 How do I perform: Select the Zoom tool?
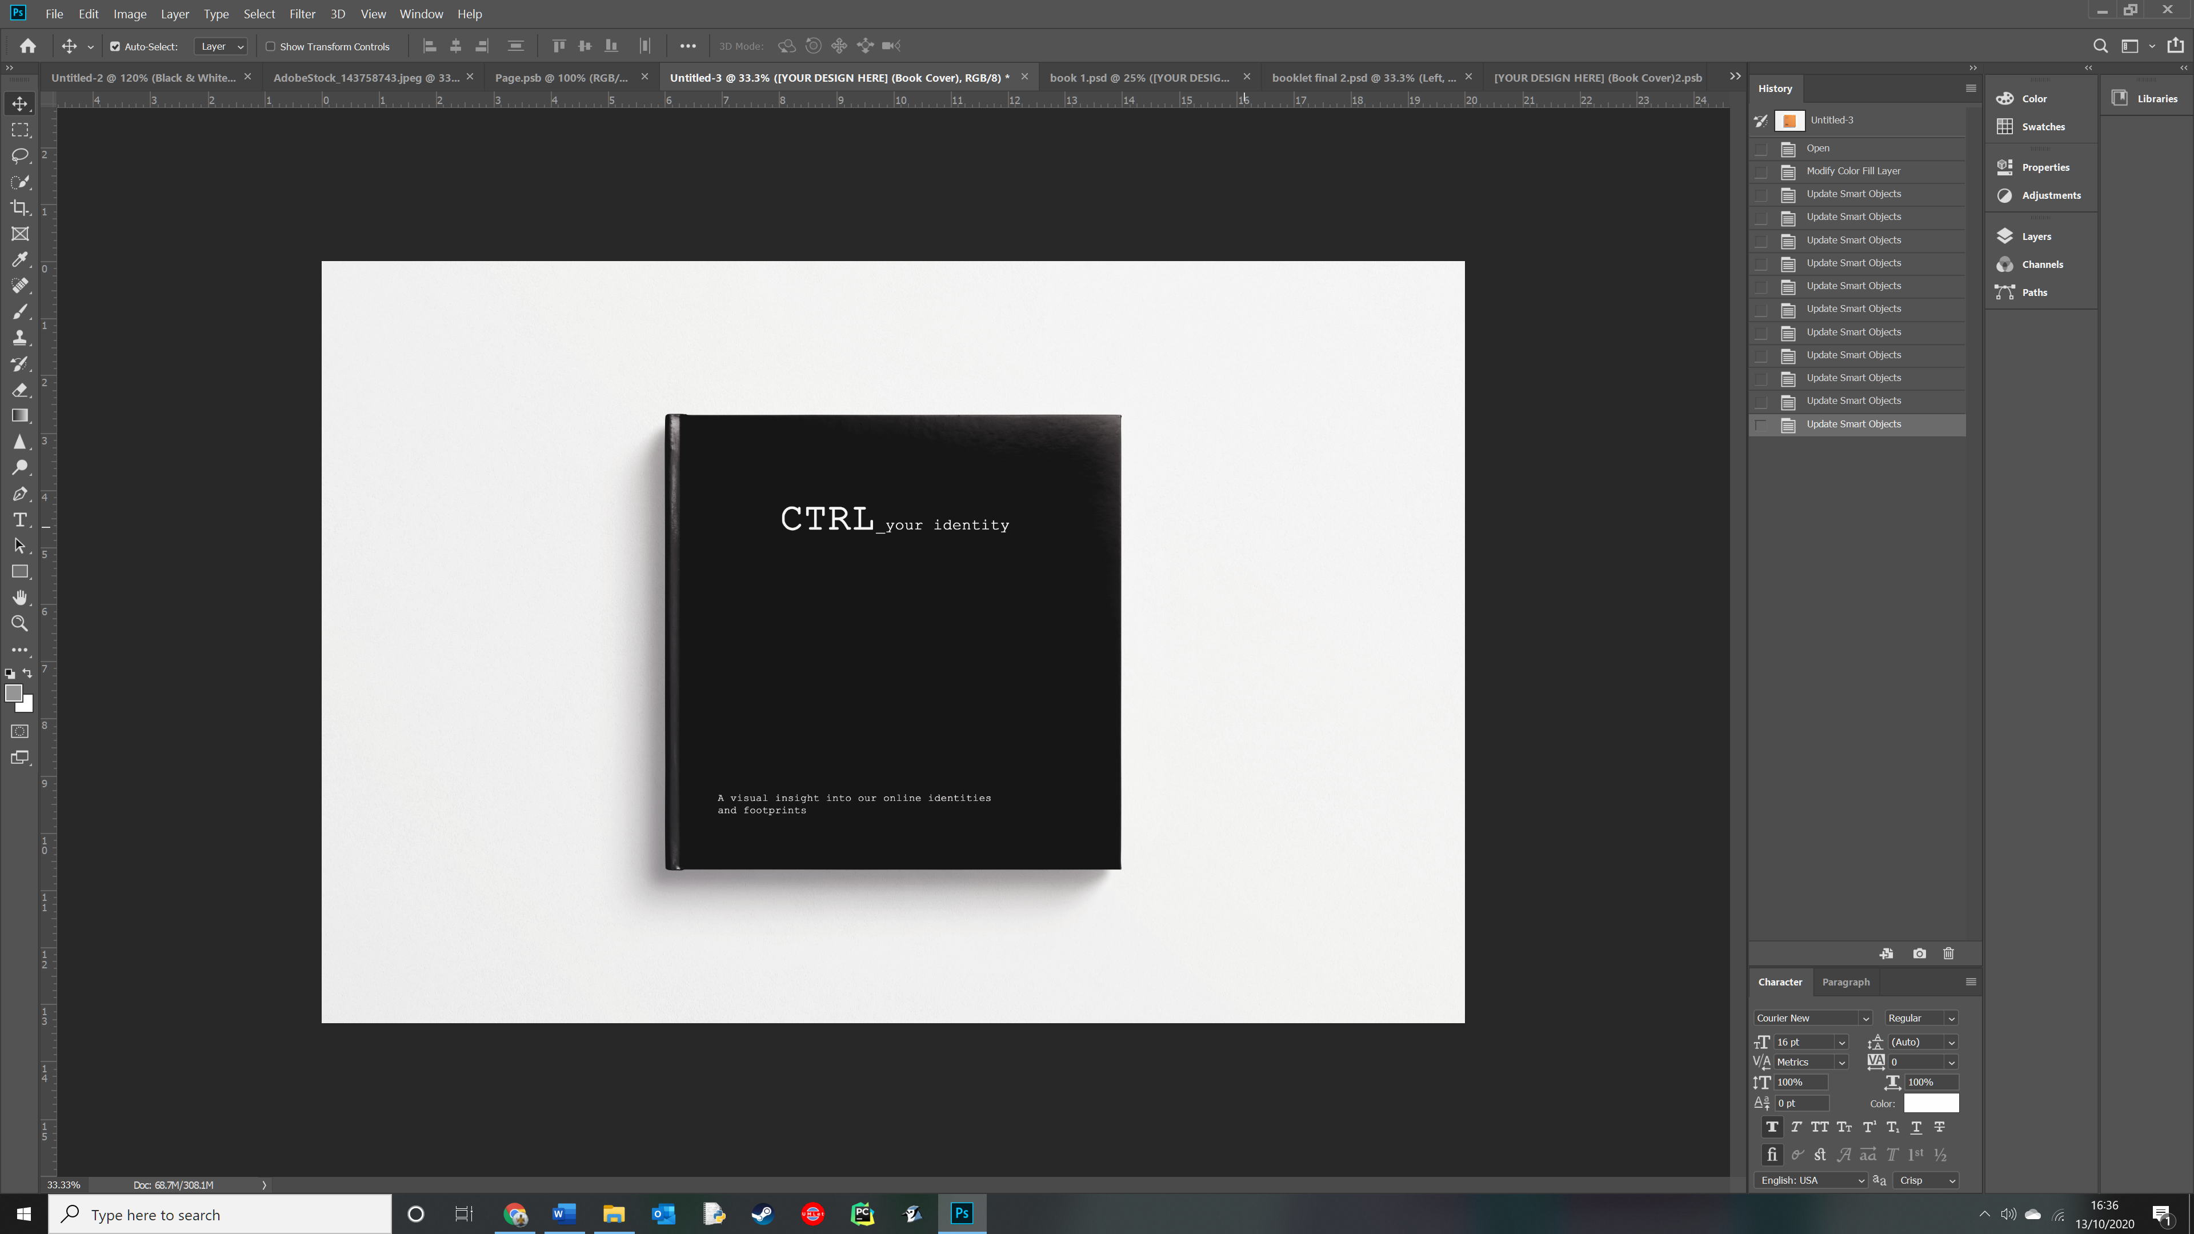19,623
